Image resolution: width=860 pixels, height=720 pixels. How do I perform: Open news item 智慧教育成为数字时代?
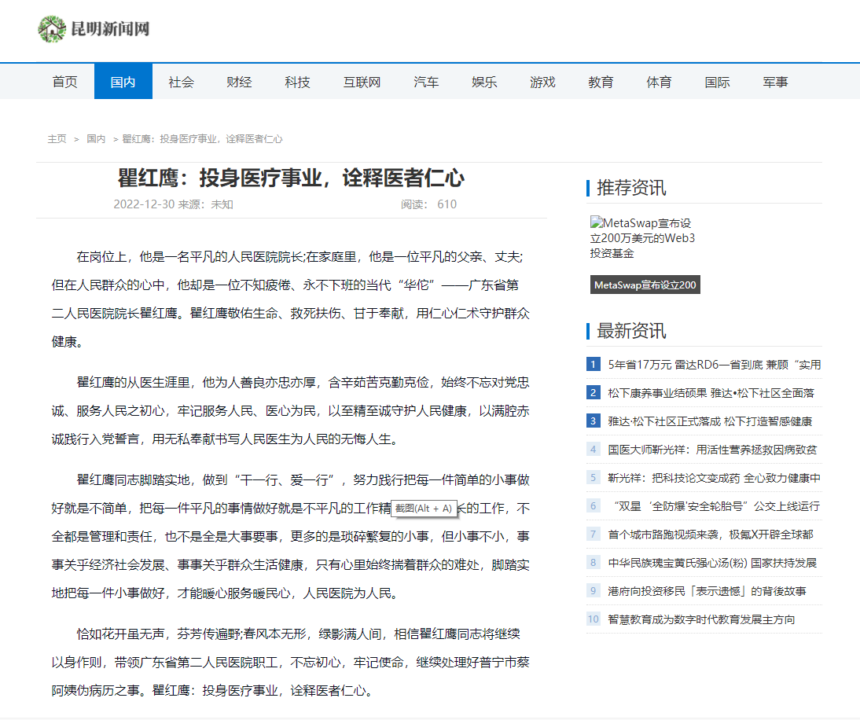701,619
